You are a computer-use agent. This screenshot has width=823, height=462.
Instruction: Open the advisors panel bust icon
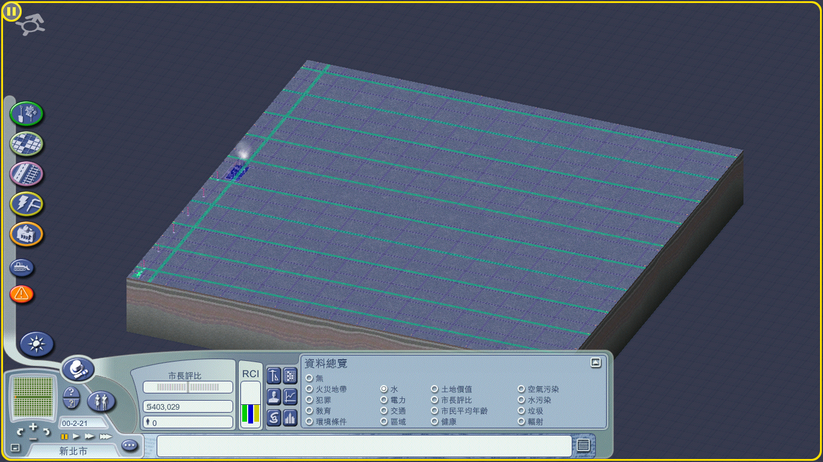pyautogui.click(x=274, y=397)
